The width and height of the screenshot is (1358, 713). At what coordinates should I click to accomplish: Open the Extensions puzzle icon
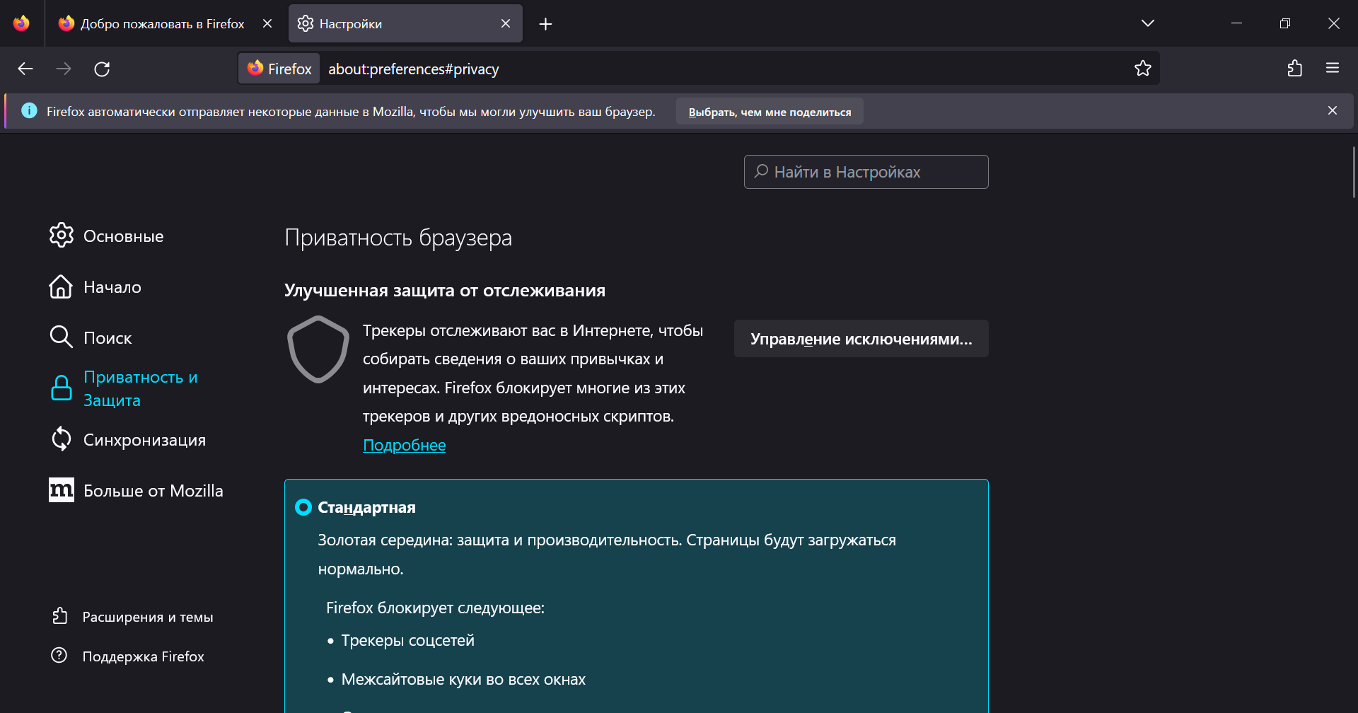click(x=1294, y=69)
